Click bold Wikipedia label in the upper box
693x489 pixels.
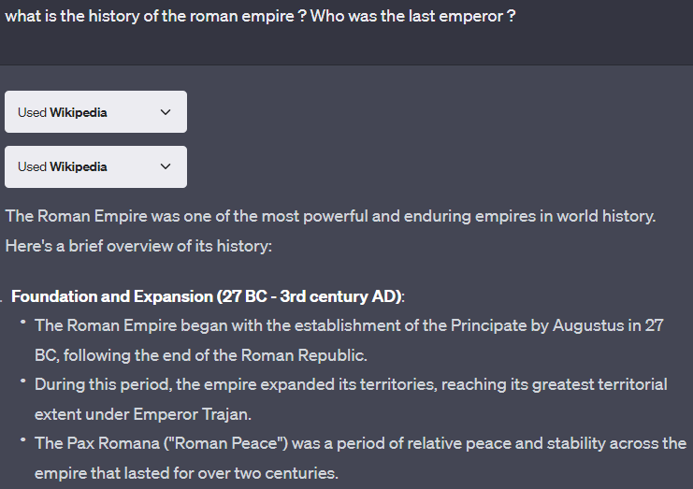click(79, 112)
